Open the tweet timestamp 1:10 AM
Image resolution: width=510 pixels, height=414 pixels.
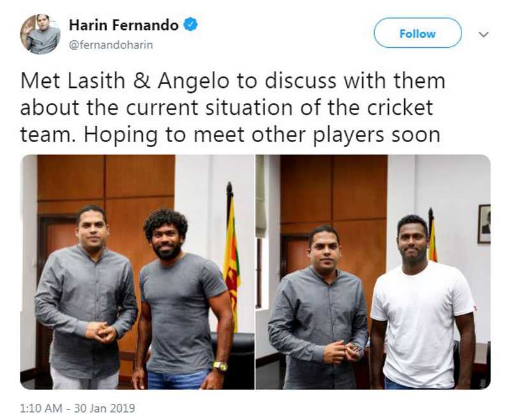pos(41,408)
